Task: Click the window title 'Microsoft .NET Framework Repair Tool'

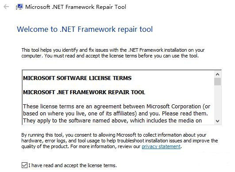Action: click(x=76, y=7)
